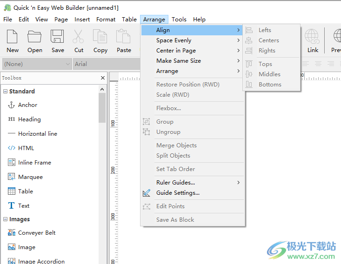Viewport: 341px width, 264px height.
Task: Open the Tools menu
Action: [179, 20]
